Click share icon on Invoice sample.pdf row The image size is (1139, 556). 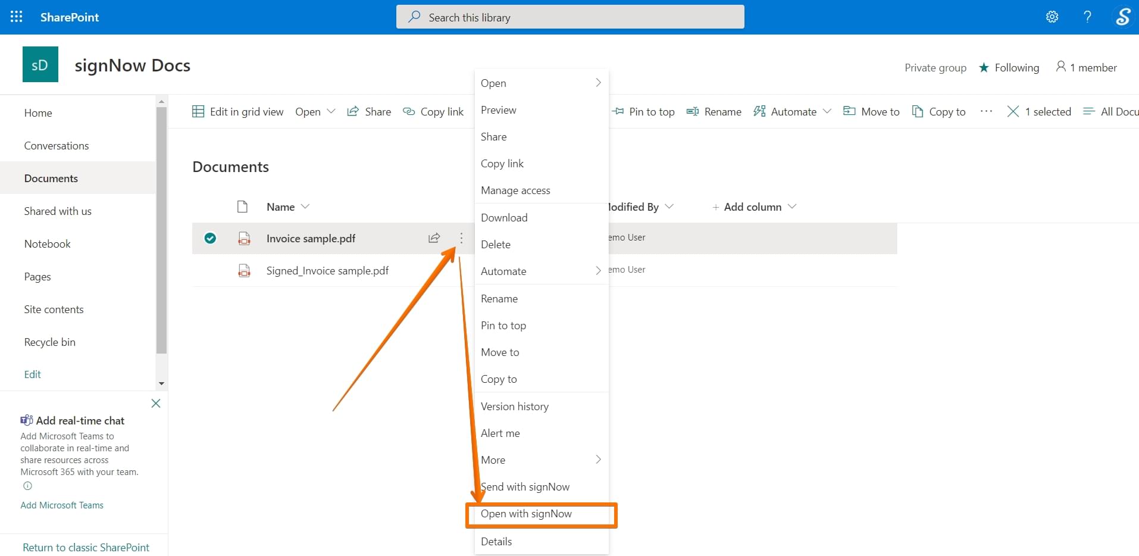pyautogui.click(x=434, y=238)
